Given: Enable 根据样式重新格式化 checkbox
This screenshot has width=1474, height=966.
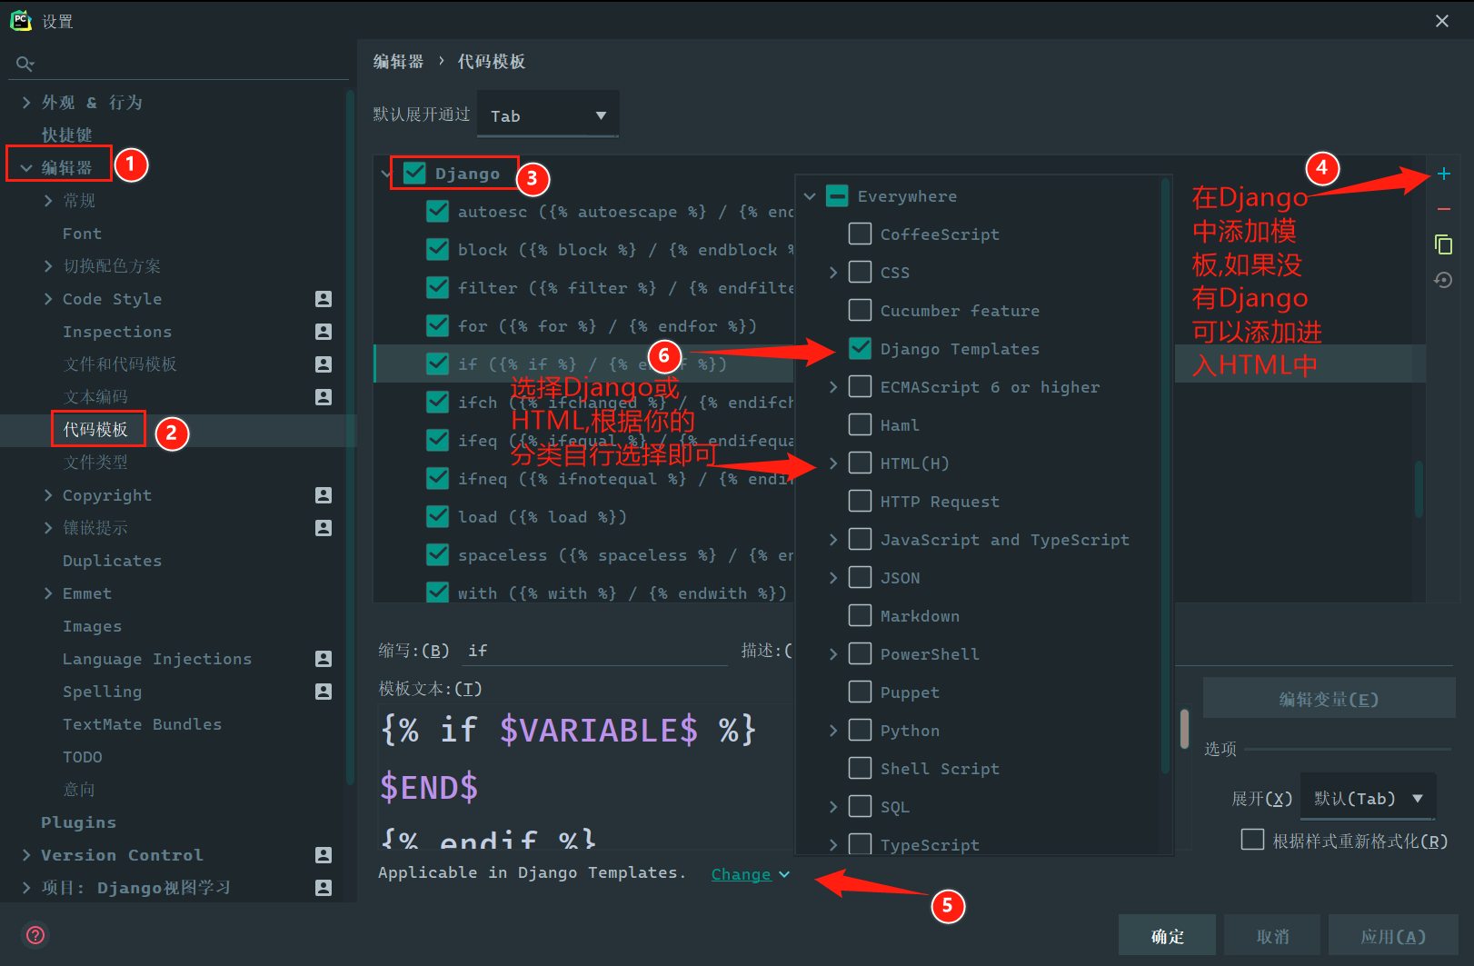Looking at the screenshot, I should tap(1252, 840).
